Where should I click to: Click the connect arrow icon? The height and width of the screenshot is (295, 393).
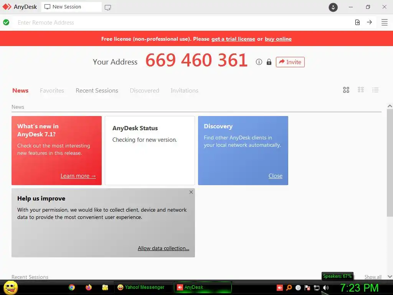pos(369,22)
